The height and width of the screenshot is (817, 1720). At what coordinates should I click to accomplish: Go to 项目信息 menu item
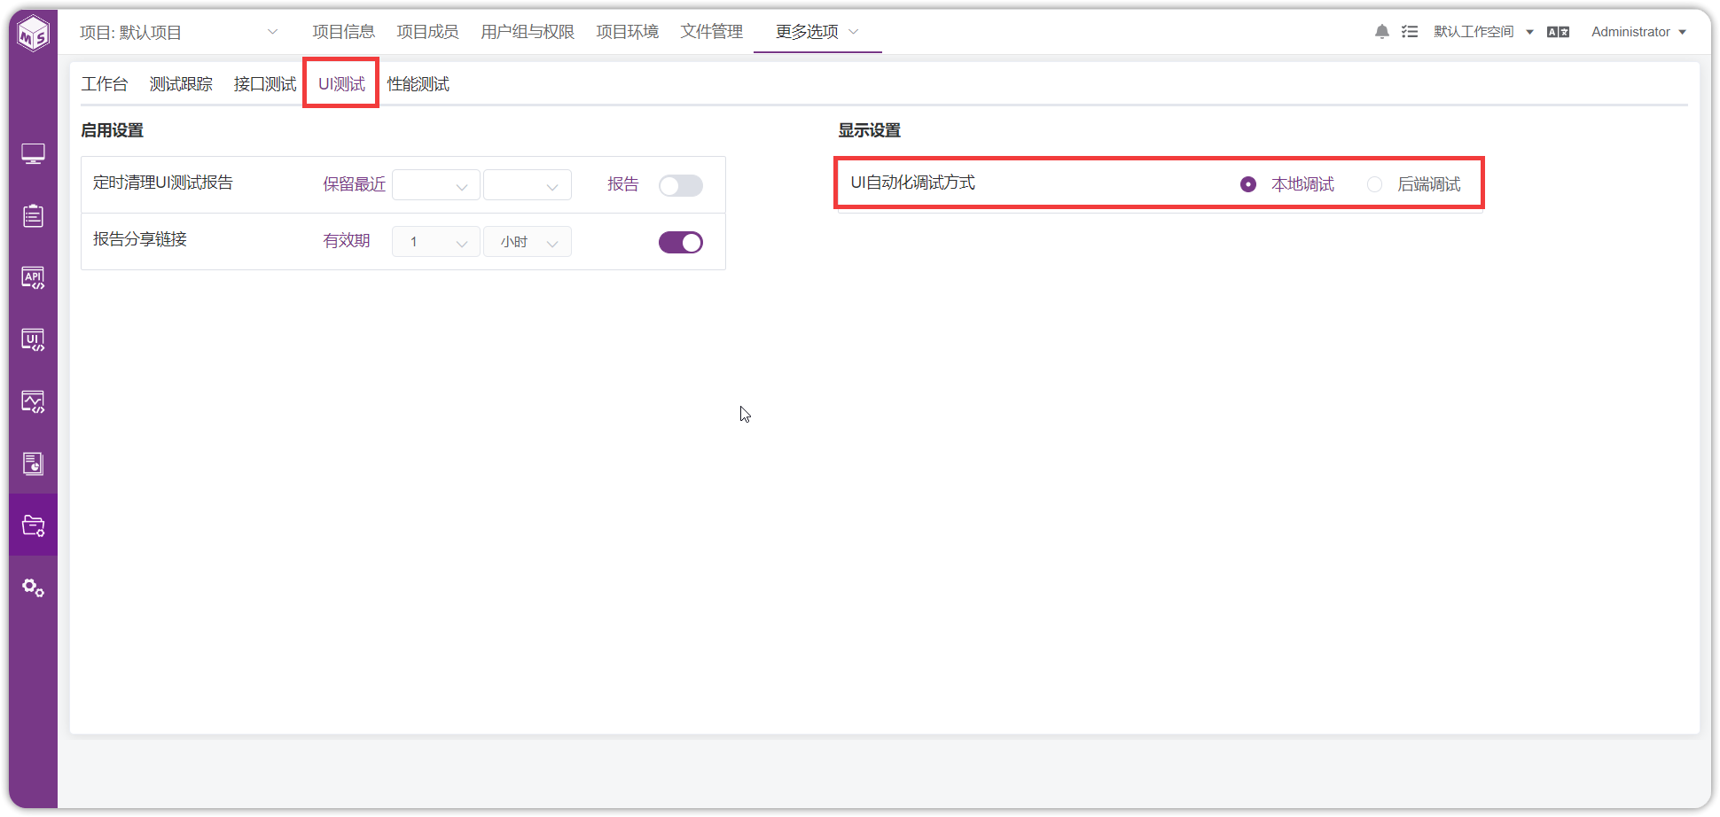344,32
